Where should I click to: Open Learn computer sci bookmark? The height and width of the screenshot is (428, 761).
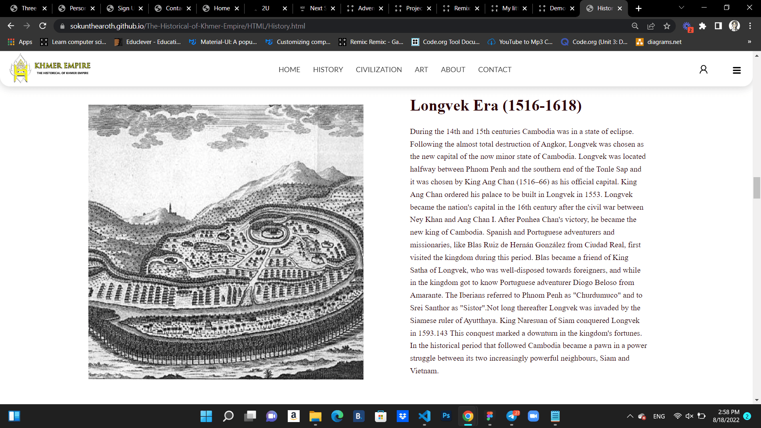click(x=73, y=42)
